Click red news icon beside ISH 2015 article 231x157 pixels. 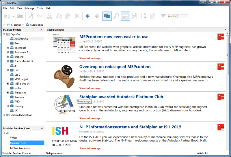point(221,127)
